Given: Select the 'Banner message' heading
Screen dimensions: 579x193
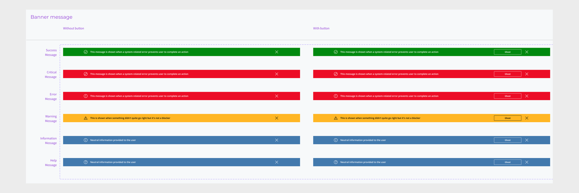Looking at the screenshot, I should pos(52,17).
